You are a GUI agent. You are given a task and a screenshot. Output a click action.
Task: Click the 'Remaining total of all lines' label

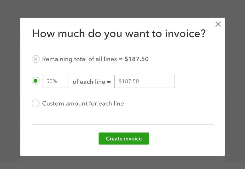click(x=79, y=59)
